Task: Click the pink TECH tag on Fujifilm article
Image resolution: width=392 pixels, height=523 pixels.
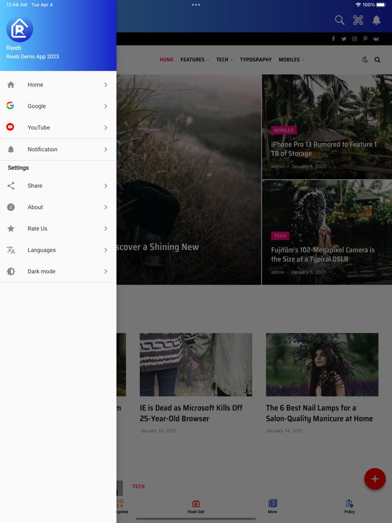Action: pyautogui.click(x=280, y=236)
